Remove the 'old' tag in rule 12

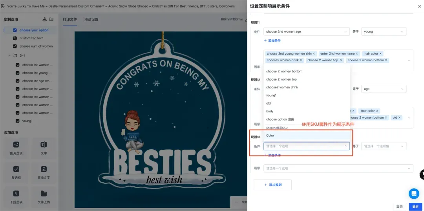tap(399, 117)
